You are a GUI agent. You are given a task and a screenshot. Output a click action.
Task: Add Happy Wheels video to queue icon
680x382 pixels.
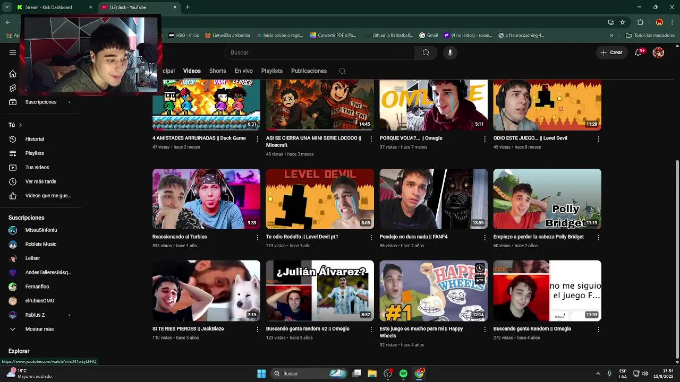point(480,280)
